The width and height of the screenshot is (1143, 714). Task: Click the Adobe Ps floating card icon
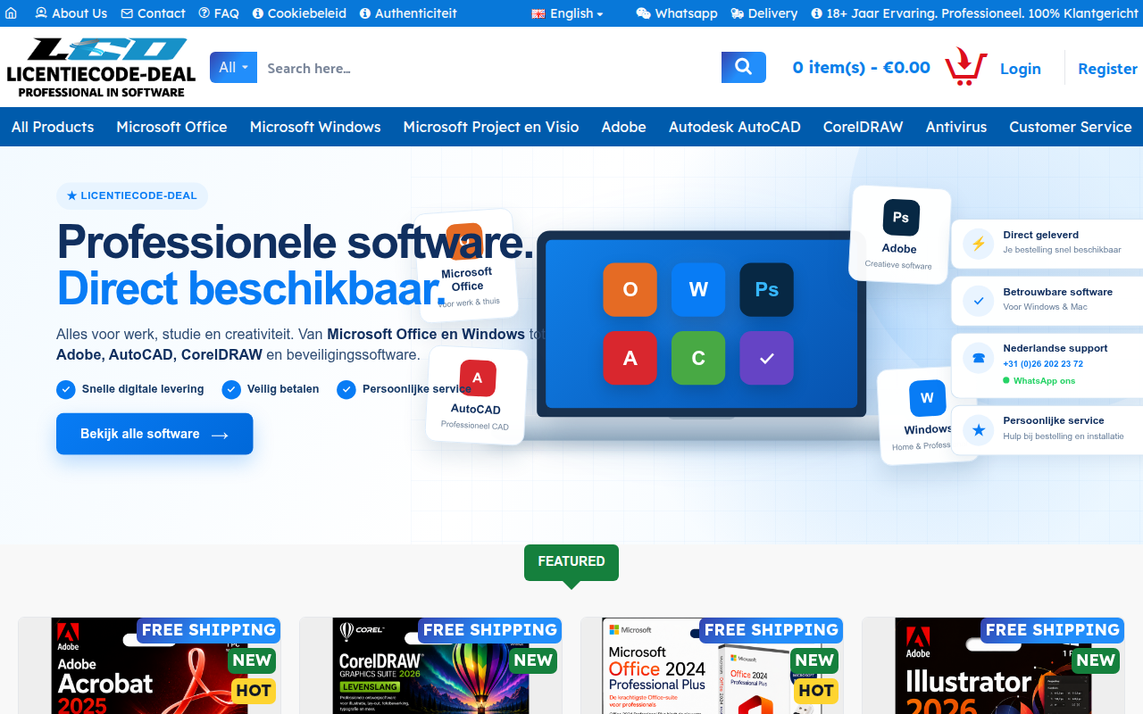click(x=901, y=218)
